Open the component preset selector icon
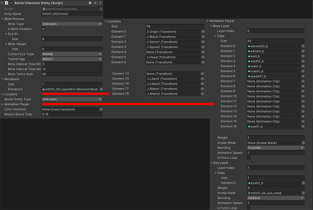This screenshot has width=313, height=210. pyautogui.click(x=95, y=3)
